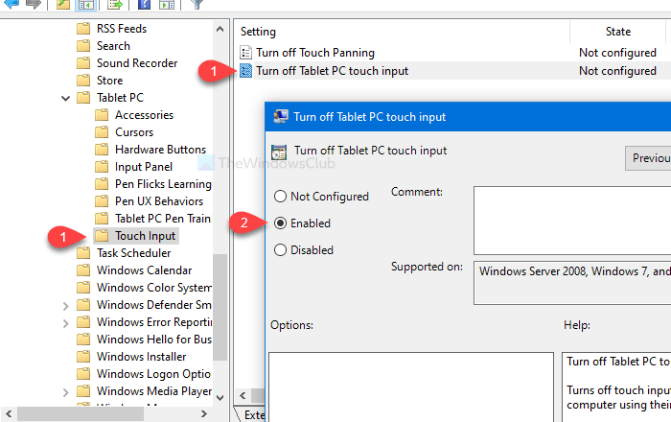Screen dimensions: 671x422
Task: Click the Filter funnel toolbar icon
Action: coord(197,5)
